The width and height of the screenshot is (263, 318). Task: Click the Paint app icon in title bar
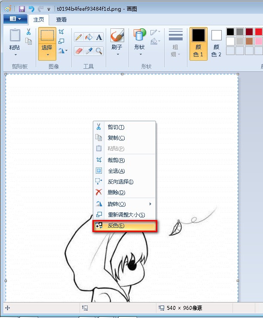point(8,9)
